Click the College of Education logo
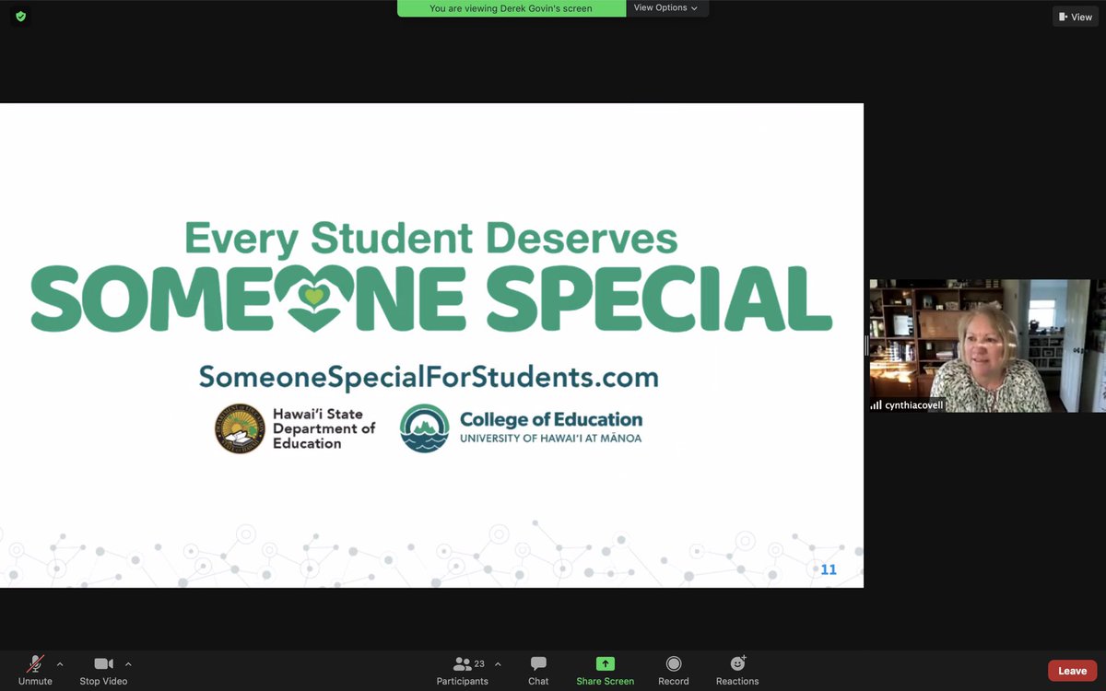 [x=424, y=428]
